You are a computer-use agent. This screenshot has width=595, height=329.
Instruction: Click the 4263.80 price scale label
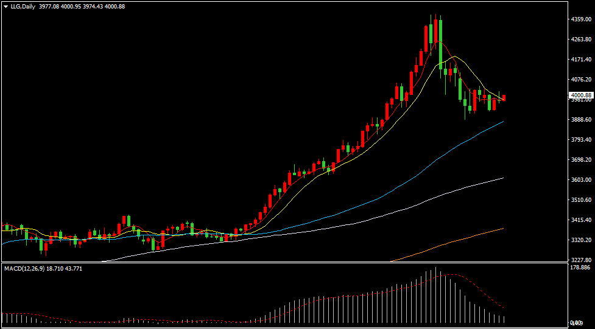[580, 40]
